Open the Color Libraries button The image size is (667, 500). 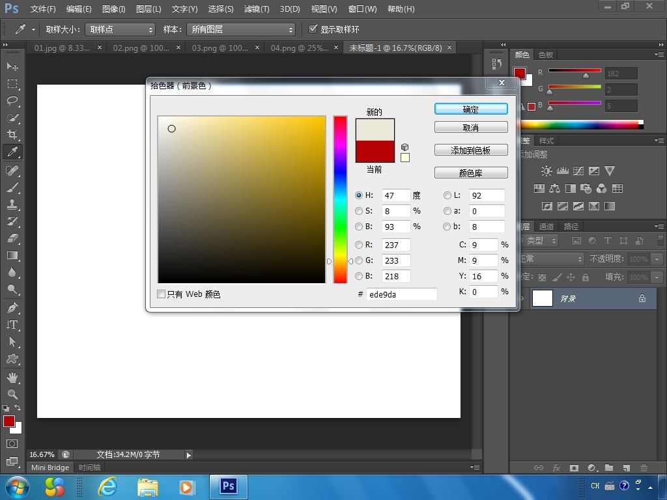[x=471, y=173]
